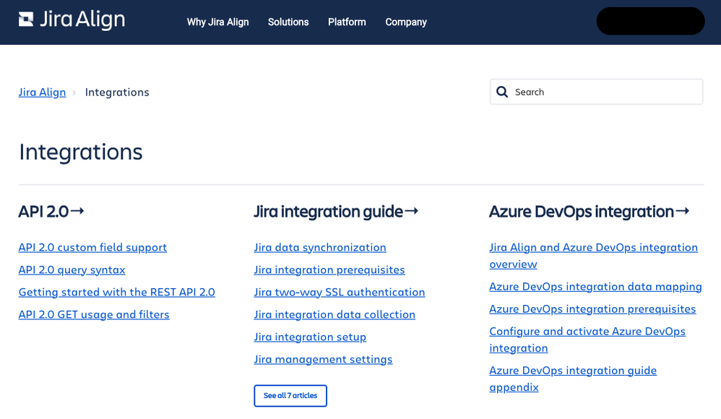Click the Jira Align logo icon
This screenshot has width=721, height=419.
26,20
